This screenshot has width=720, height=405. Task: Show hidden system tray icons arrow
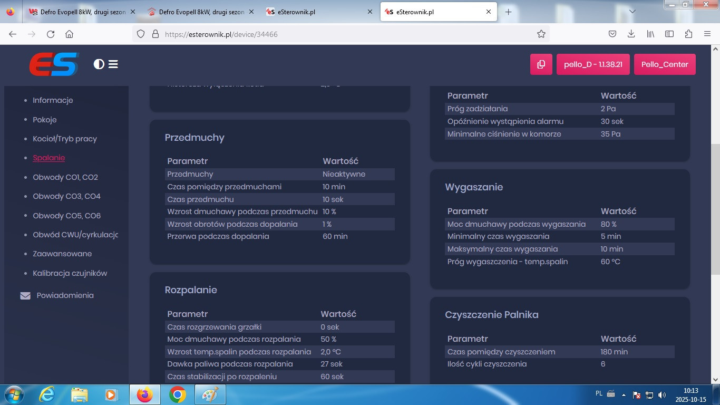coord(624,395)
